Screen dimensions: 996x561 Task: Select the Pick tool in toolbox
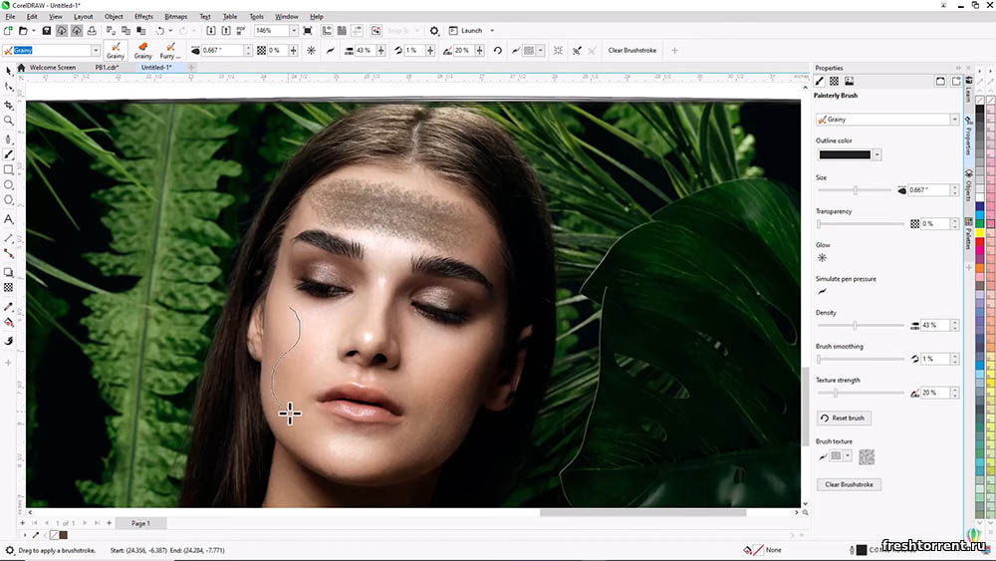pos(8,71)
